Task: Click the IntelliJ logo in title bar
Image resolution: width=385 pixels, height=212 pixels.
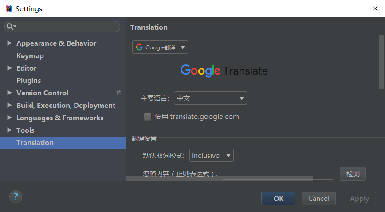Action: pos(9,8)
